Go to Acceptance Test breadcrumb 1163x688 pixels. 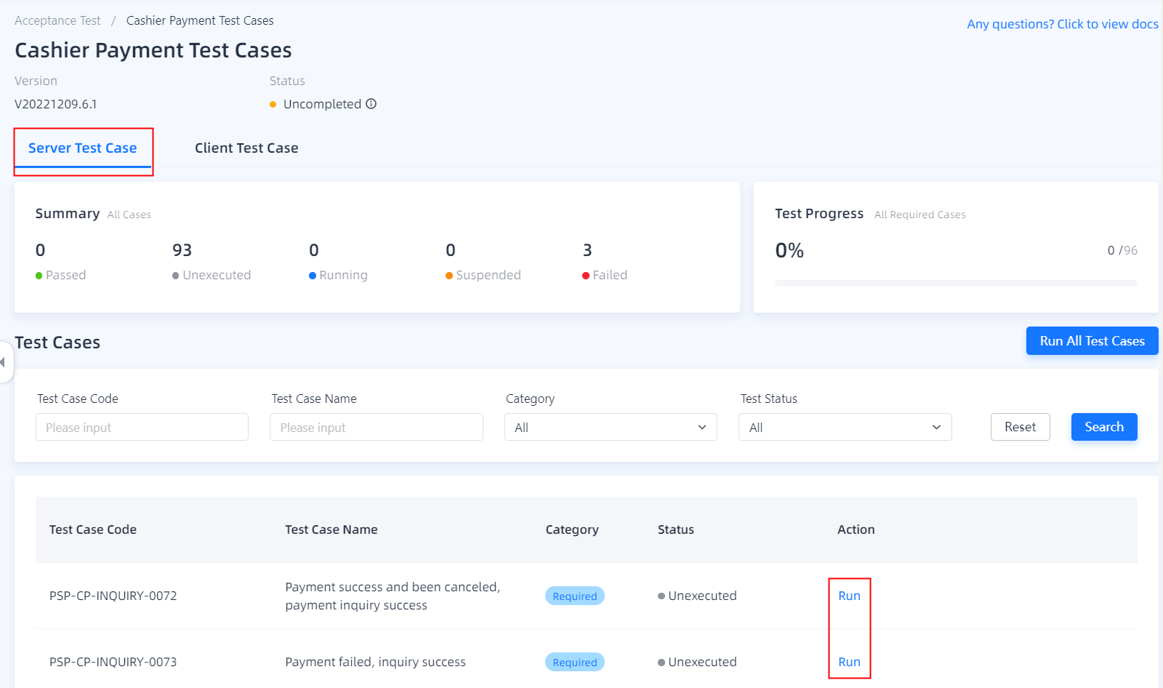57,20
